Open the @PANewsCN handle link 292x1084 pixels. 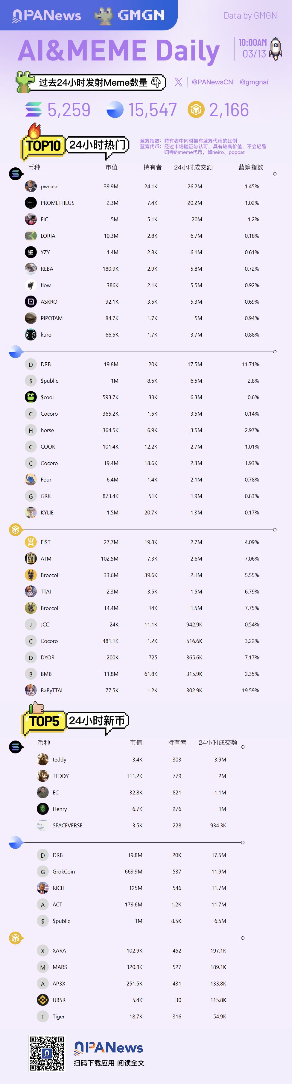(x=212, y=82)
